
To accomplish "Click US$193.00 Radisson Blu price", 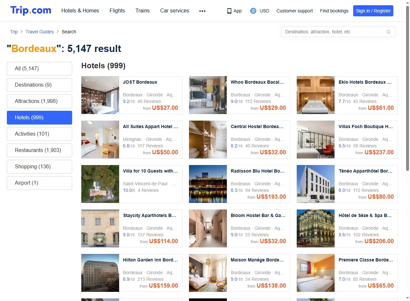I will 271,197.
